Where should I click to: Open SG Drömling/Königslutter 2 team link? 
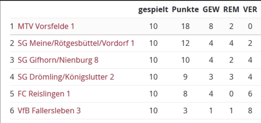tap(66, 77)
